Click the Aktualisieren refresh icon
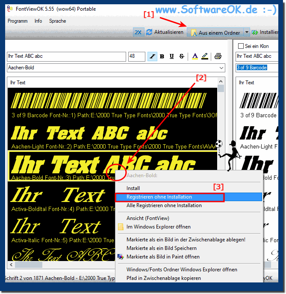The height and width of the screenshot is (294, 286). pyautogui.click(x=149, y=32)
